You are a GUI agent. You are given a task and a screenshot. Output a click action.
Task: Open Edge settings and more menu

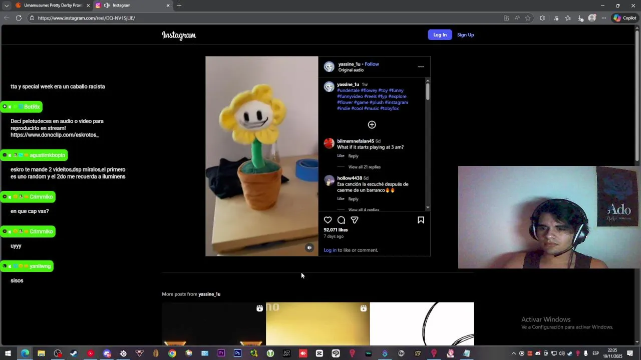604,18
